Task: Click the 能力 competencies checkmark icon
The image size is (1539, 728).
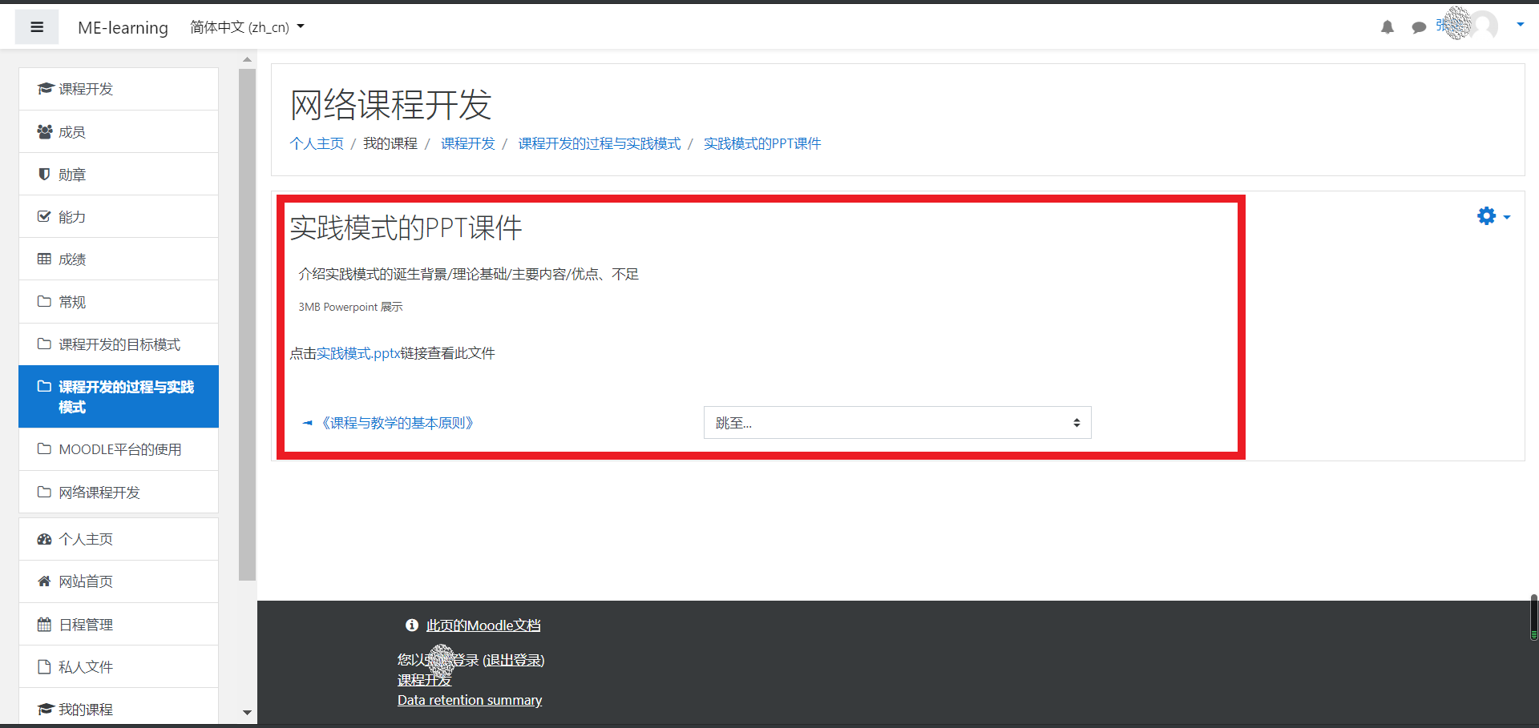Action: [x=45, y=216]
